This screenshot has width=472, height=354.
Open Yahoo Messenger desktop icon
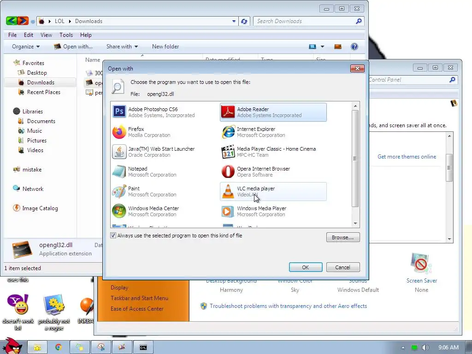tap(18, 304)
